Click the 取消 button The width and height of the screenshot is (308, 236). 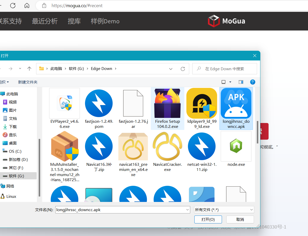click(240, 220)
